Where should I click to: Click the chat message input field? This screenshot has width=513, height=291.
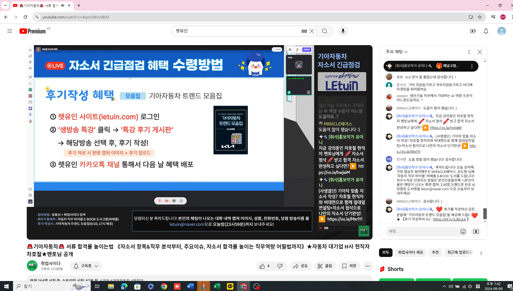click(423, 232)
